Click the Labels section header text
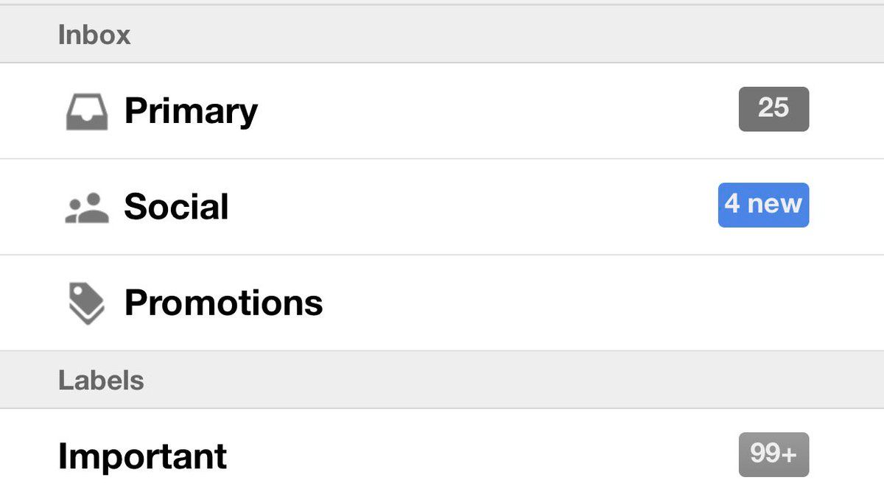This screenshot has height=497, width=884. coord(101,381)
